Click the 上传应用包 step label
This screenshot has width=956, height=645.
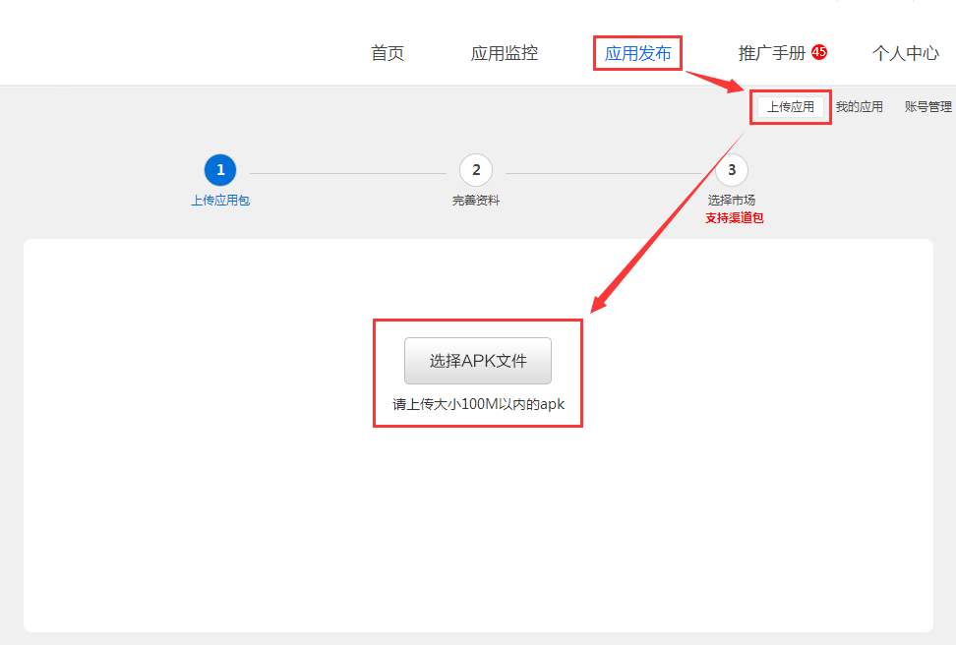[x=220, y=201]
